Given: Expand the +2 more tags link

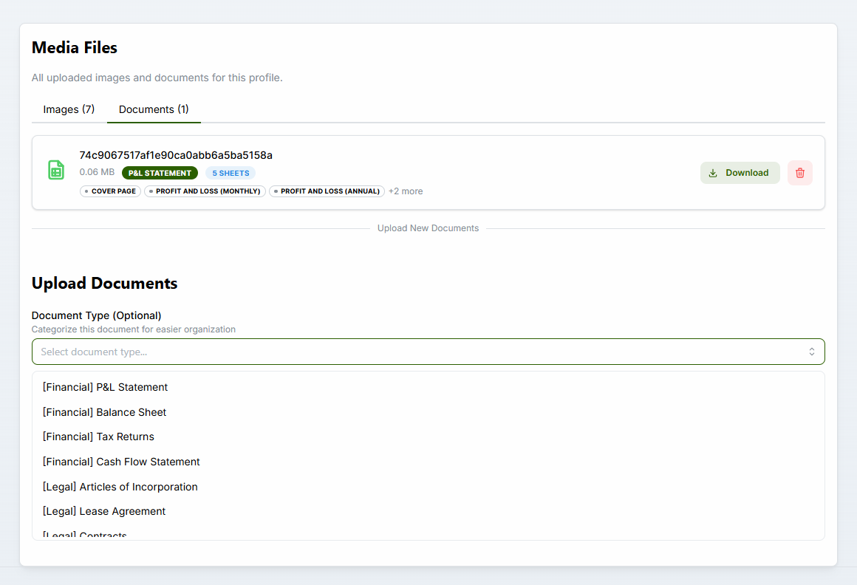Looking at the screenshot, I should [406, 191].
